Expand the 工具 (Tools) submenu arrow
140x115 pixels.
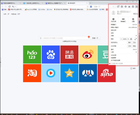(136, 52)
